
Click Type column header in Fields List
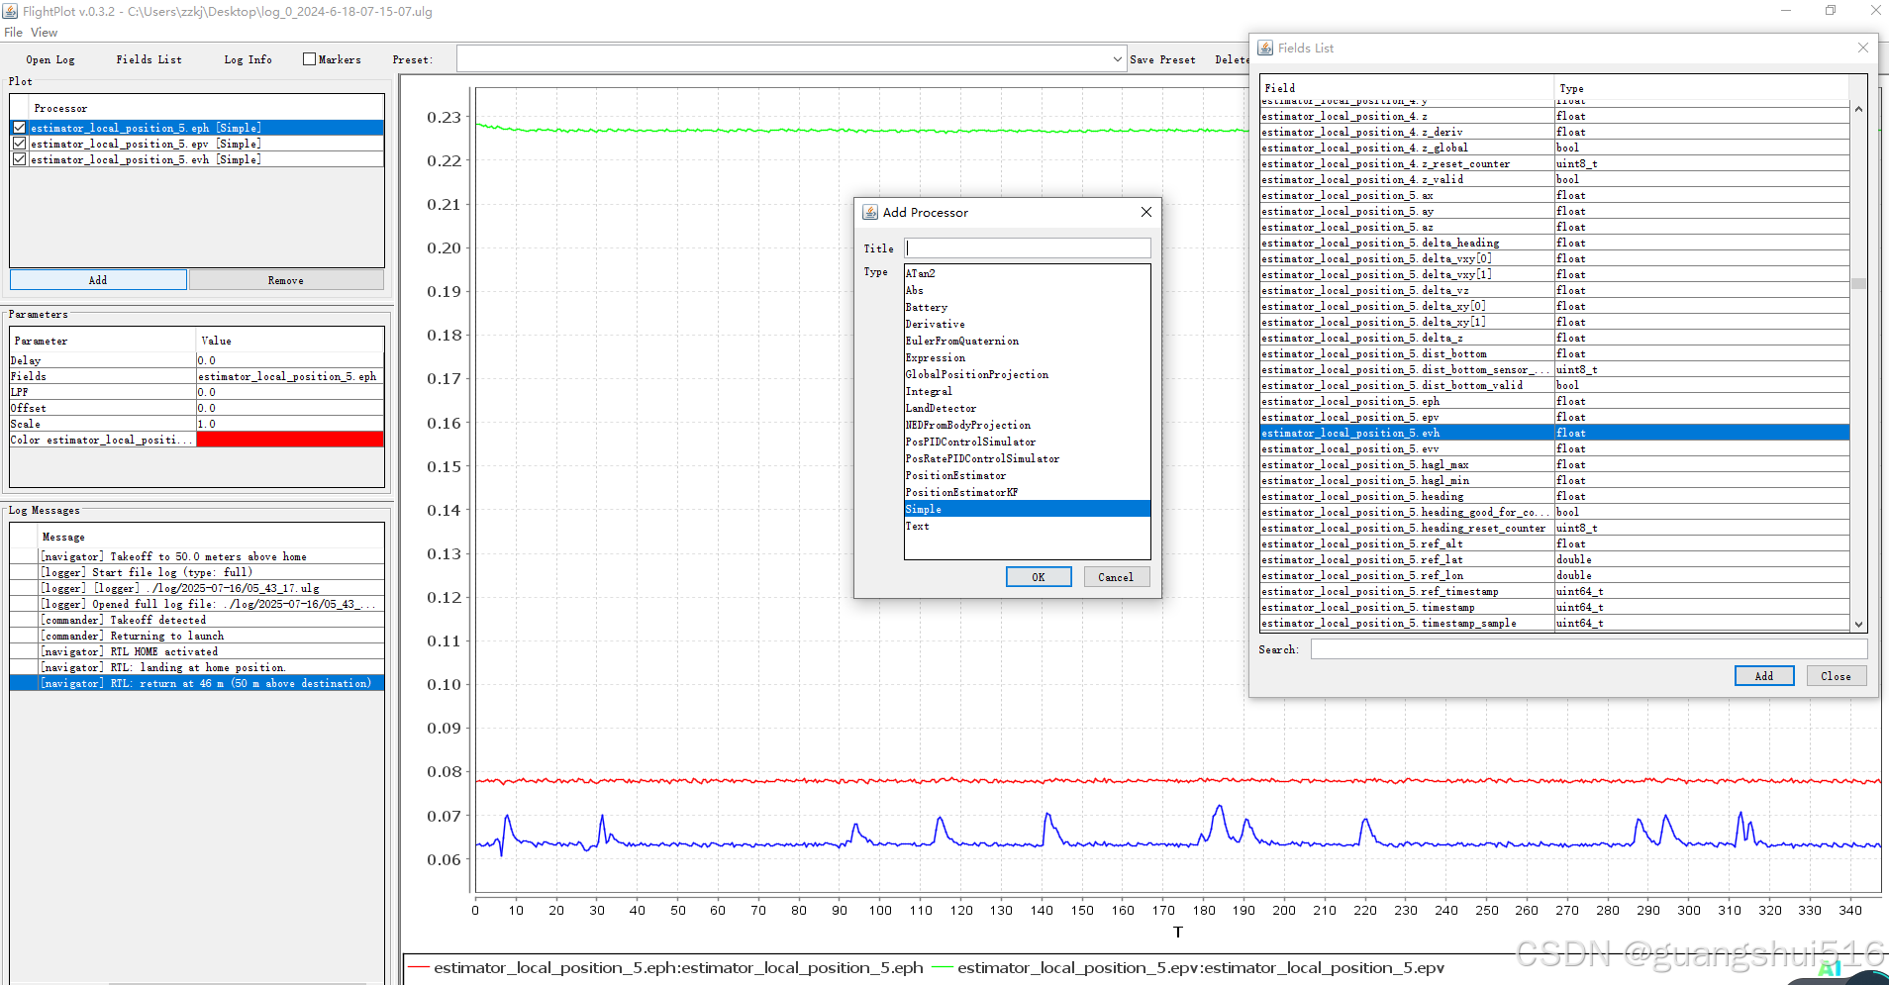(x=1702, y=88)
